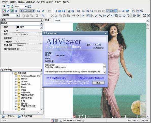Select the arrow pointer tool
This screenshot has width=151, height=123.
point(88,16)
